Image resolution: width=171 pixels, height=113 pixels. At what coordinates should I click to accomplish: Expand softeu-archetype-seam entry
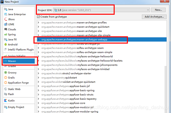[x=38, y=48]
